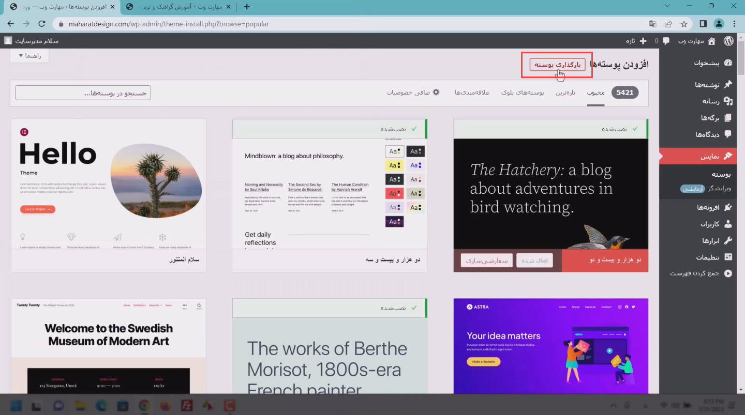Reload the page in Chrome
Screen dimensions: 745x415
click(x=42, y=24)
